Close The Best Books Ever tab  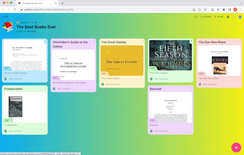coord(56,3)
